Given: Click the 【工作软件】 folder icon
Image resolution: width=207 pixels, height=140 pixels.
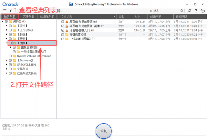Looking at the screenshot, I should tap(14, 30).
